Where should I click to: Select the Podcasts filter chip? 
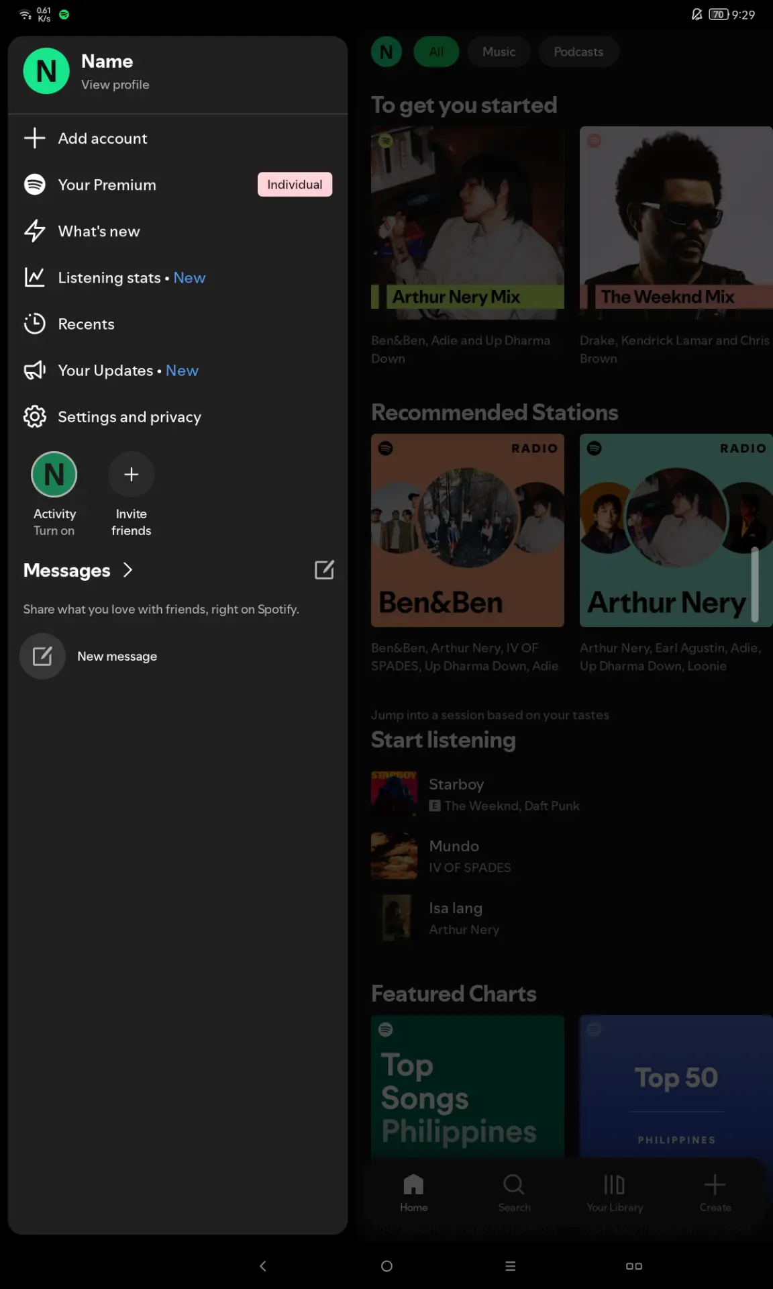(x=578, y=52)
